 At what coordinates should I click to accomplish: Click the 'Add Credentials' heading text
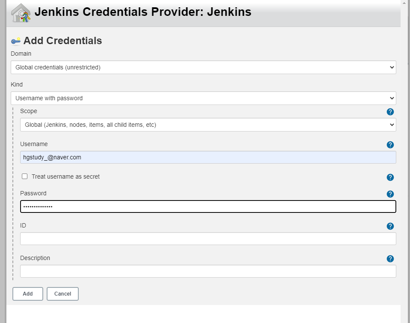[x=63, y=41]
